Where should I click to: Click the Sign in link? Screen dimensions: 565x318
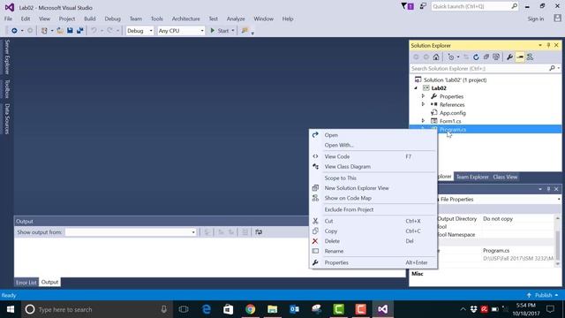(x=536, y=19)
